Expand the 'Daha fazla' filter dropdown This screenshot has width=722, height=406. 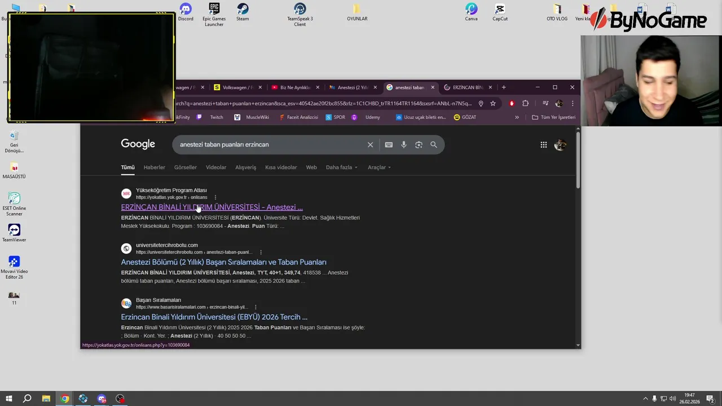(341, 167)
